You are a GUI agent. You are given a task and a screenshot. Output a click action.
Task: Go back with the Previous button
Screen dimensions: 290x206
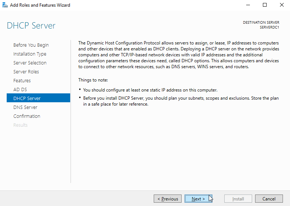[167, 199]
